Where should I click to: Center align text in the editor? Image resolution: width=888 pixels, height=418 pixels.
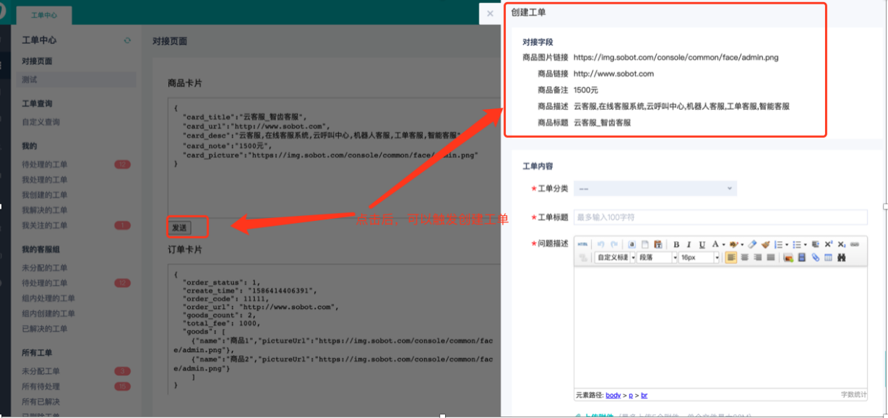pos(744,257)
